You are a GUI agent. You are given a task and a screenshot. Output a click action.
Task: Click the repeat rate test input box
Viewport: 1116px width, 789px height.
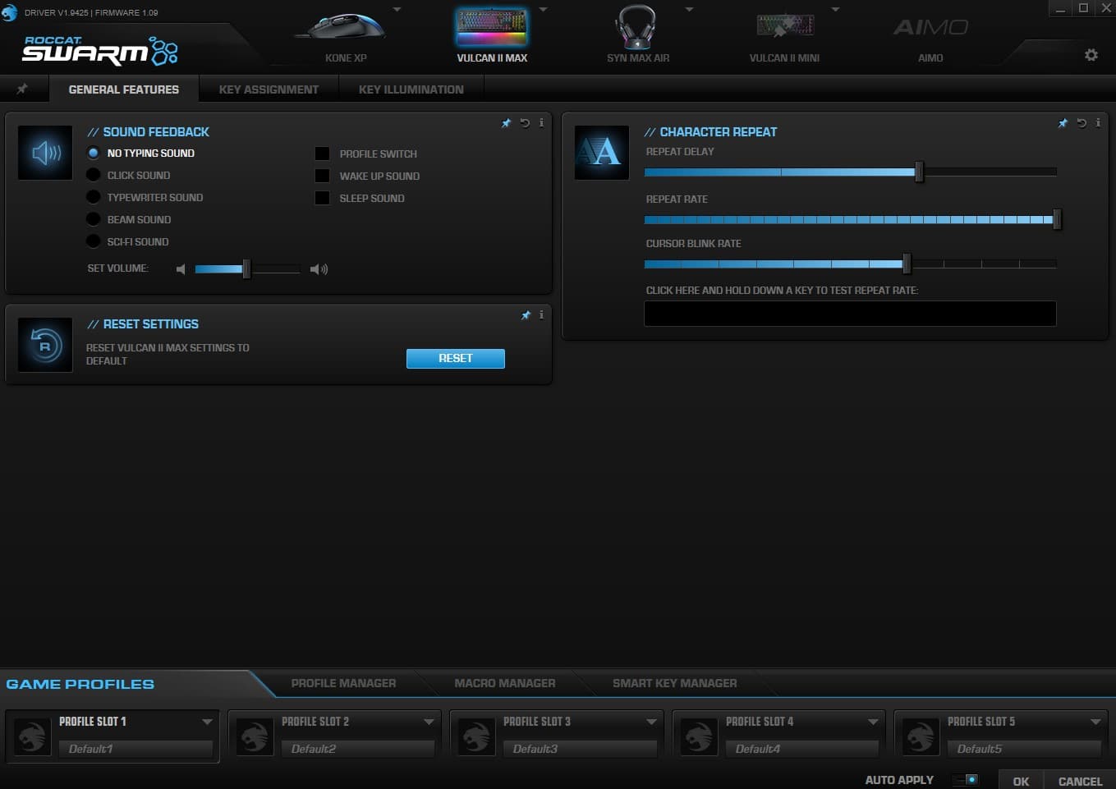pyautogui.click(x=850, y=314)
